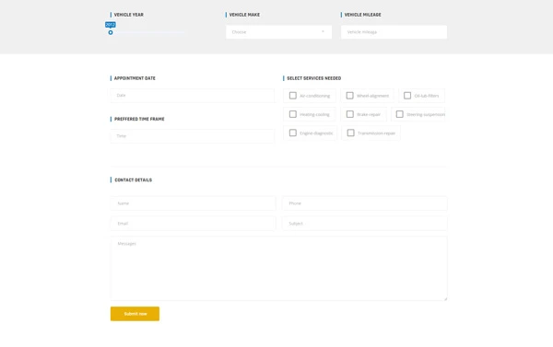Click the Vehicle mileage input field
553x347 pixels.
[394, 32]
